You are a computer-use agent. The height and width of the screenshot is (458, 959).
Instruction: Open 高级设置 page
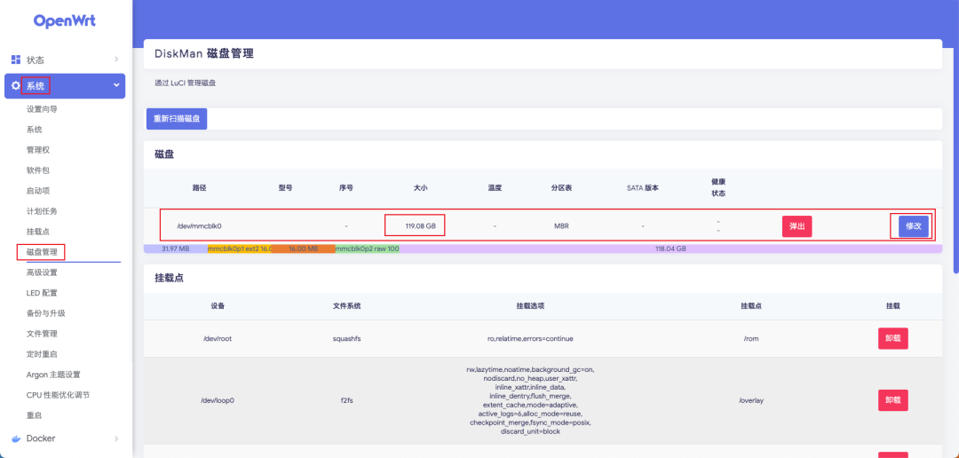(x=43, y=272)
